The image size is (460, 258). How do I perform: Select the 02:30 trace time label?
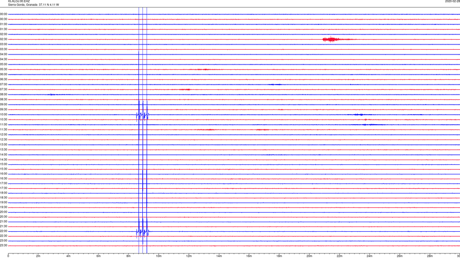[x=3, y=39]
